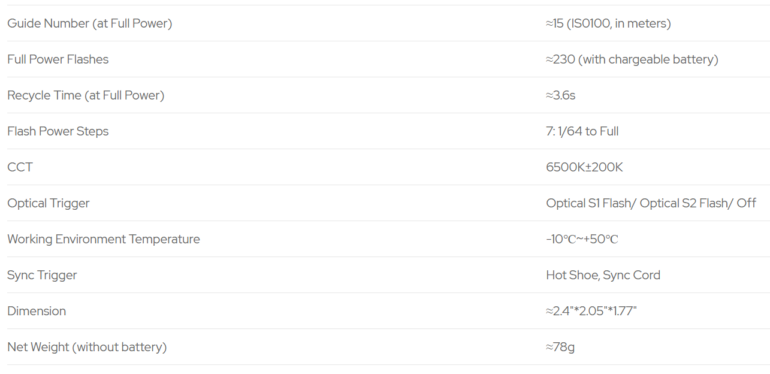The height and width of the screenshot is (374, 770).
Task: Click the "Full Power Flashes" row label
Action: pyautogui.click(x=58, y=59)
